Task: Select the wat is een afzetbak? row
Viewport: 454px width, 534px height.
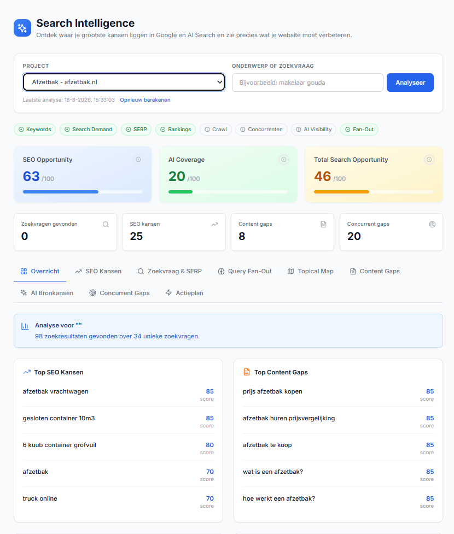Action: point(338,475)
